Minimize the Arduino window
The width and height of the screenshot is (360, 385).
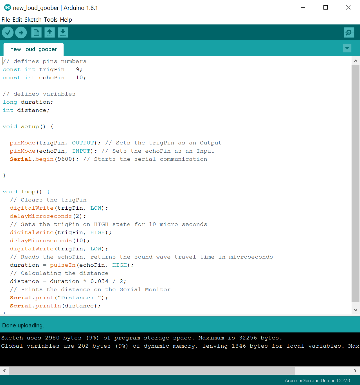[x=303, y=8]
